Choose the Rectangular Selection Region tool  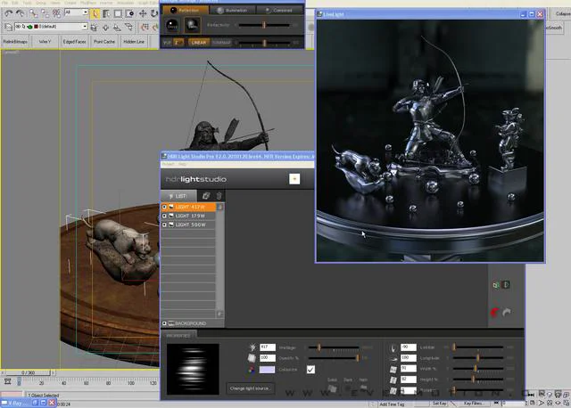click(118, 14)
